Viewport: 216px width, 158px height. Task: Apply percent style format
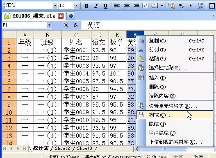pyautogui.click(x=181, y=6)
